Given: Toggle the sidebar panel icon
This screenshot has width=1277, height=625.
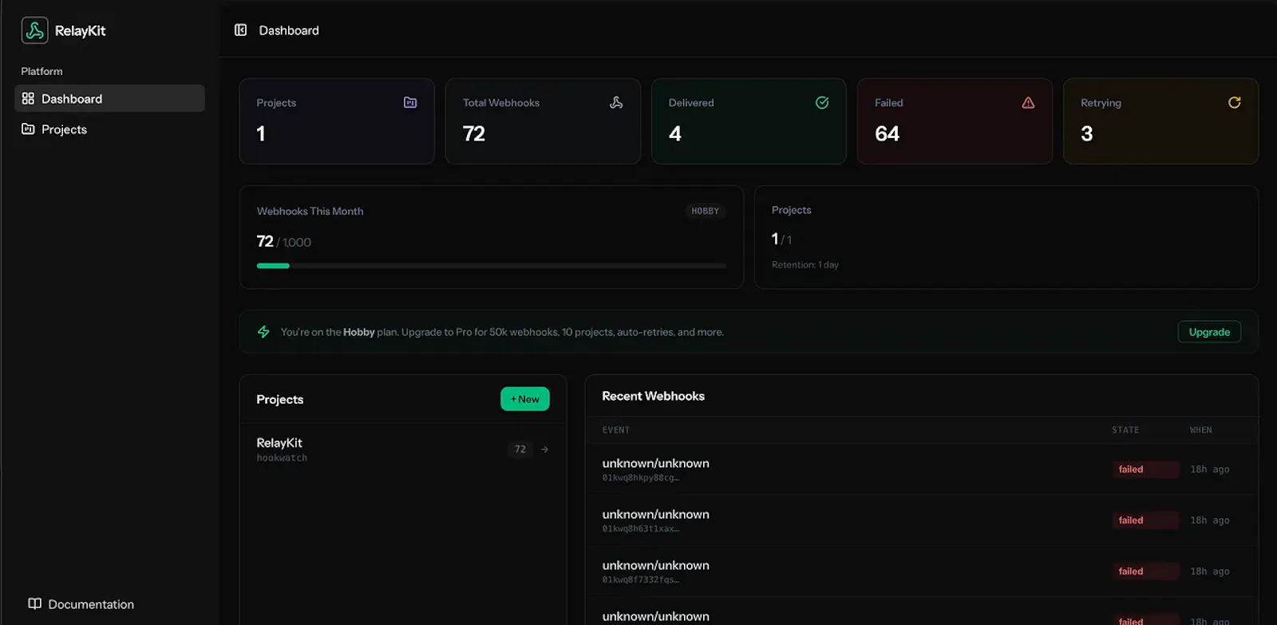Looking at the screenshot, I should click(x=240, y=30).
